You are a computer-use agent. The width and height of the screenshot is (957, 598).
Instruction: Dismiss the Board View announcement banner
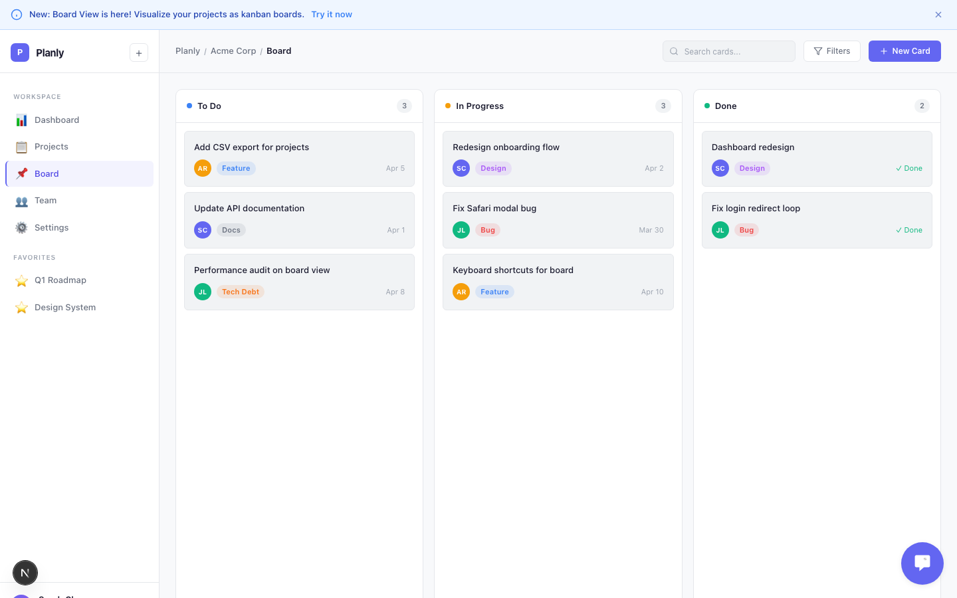(938, 15)
